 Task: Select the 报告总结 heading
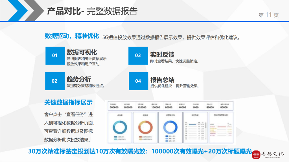[162, 80]
